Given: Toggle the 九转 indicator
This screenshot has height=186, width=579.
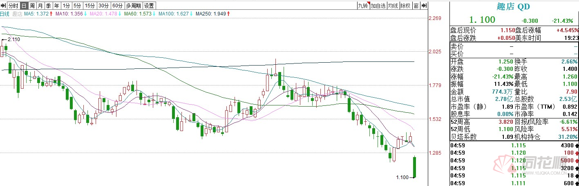Looking at the screenshot, I should 362,6.
